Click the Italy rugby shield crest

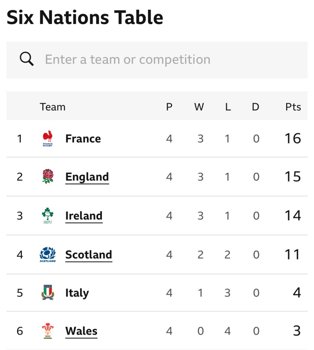[48, 293]
